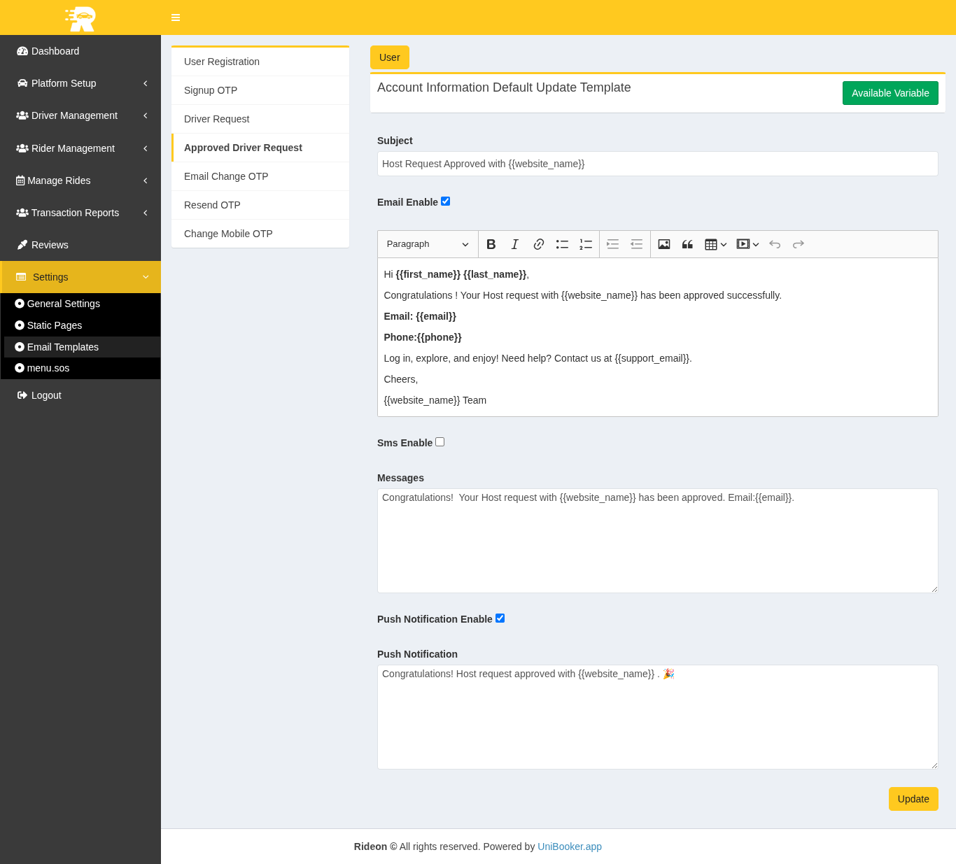Create a bulleted list
This screenshot has width=956, height=864.
tap(562, 244)
